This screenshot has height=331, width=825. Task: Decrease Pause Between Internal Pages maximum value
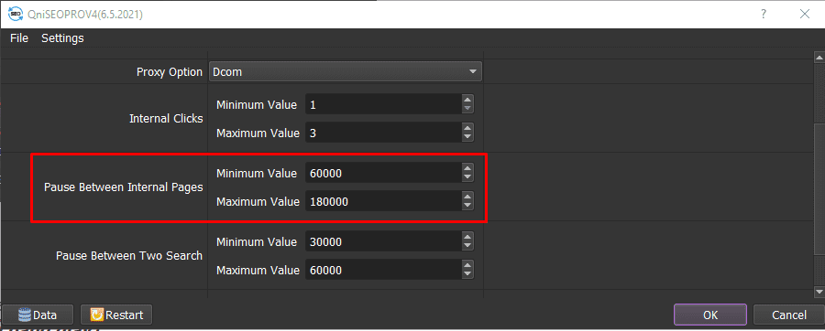467,206
